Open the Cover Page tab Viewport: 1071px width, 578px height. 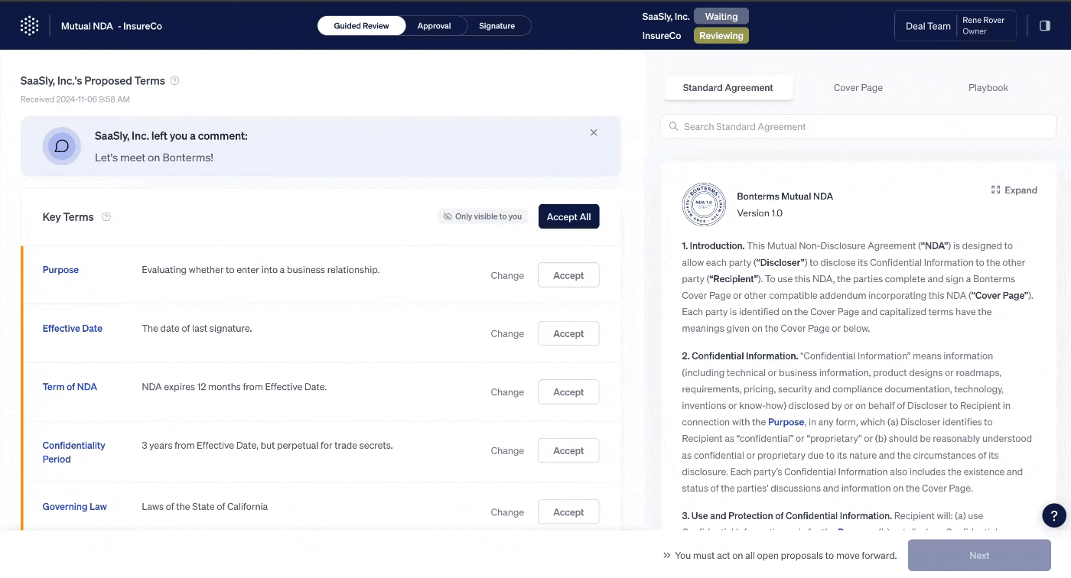point(858,87)
